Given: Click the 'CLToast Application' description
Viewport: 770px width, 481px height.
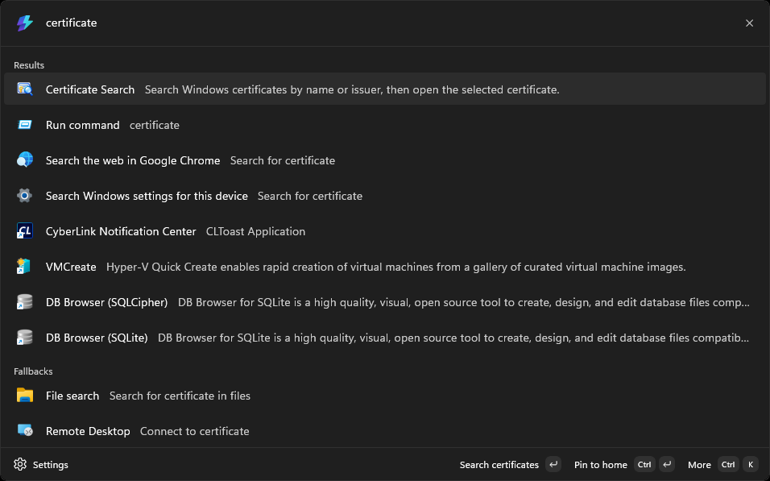Looking at the screenshot, I should [255, 231].
